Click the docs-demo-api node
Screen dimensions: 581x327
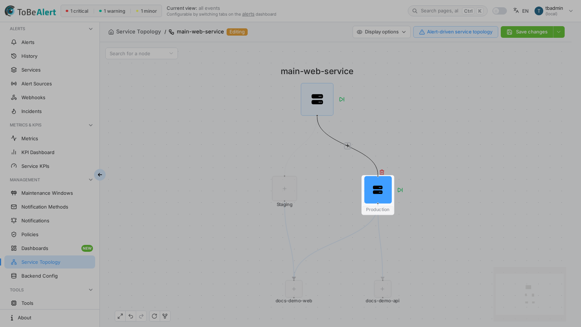(382, 289)
